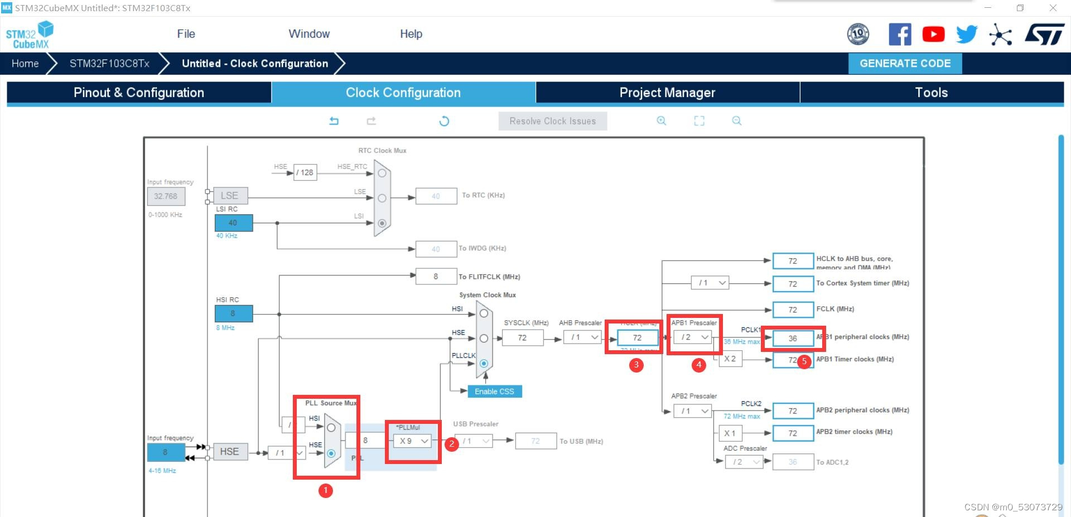This screenshot has height=517, width=1071.
Task: Select HSE in System Clock Mux
Action: (x=484, y=339)
